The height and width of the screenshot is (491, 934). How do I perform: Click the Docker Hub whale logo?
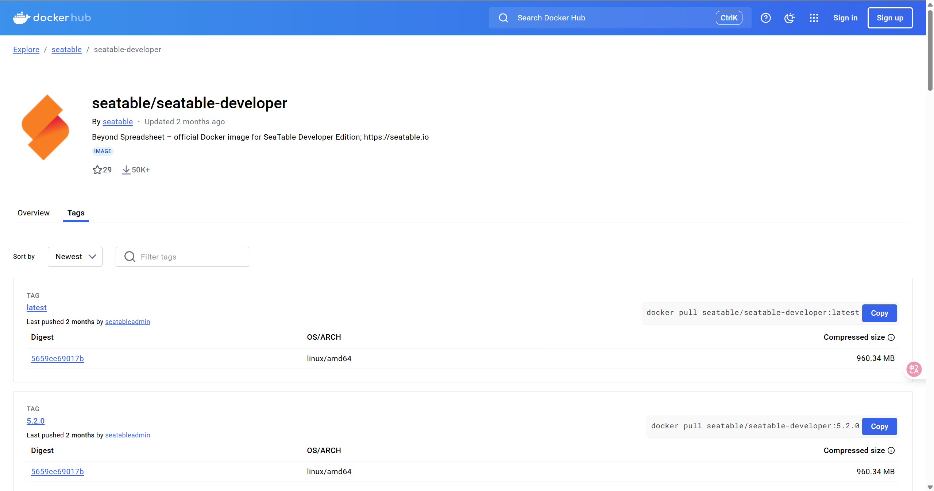coord(52,17)
